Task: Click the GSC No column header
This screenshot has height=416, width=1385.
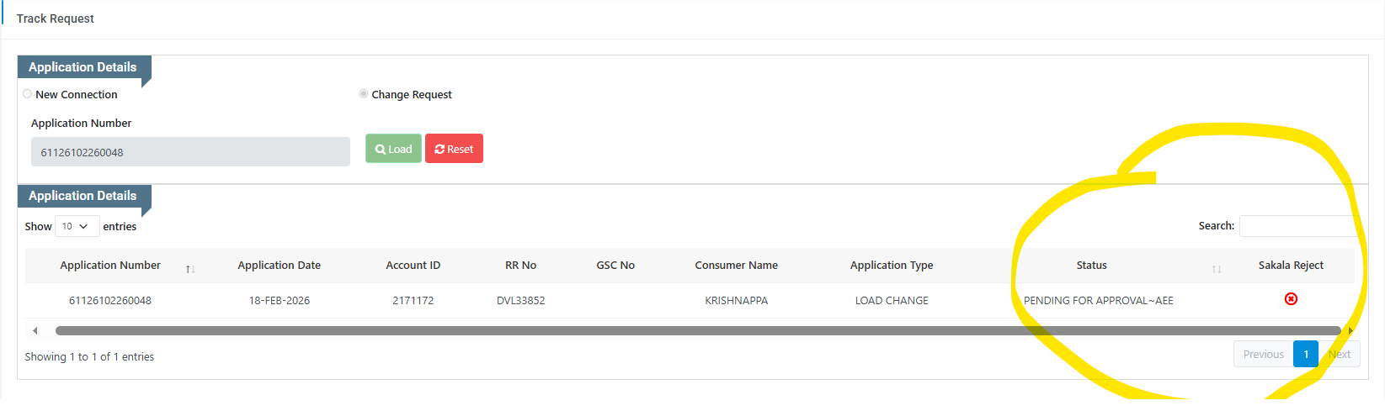Action: pyautogui.click(x=615, y=265)
